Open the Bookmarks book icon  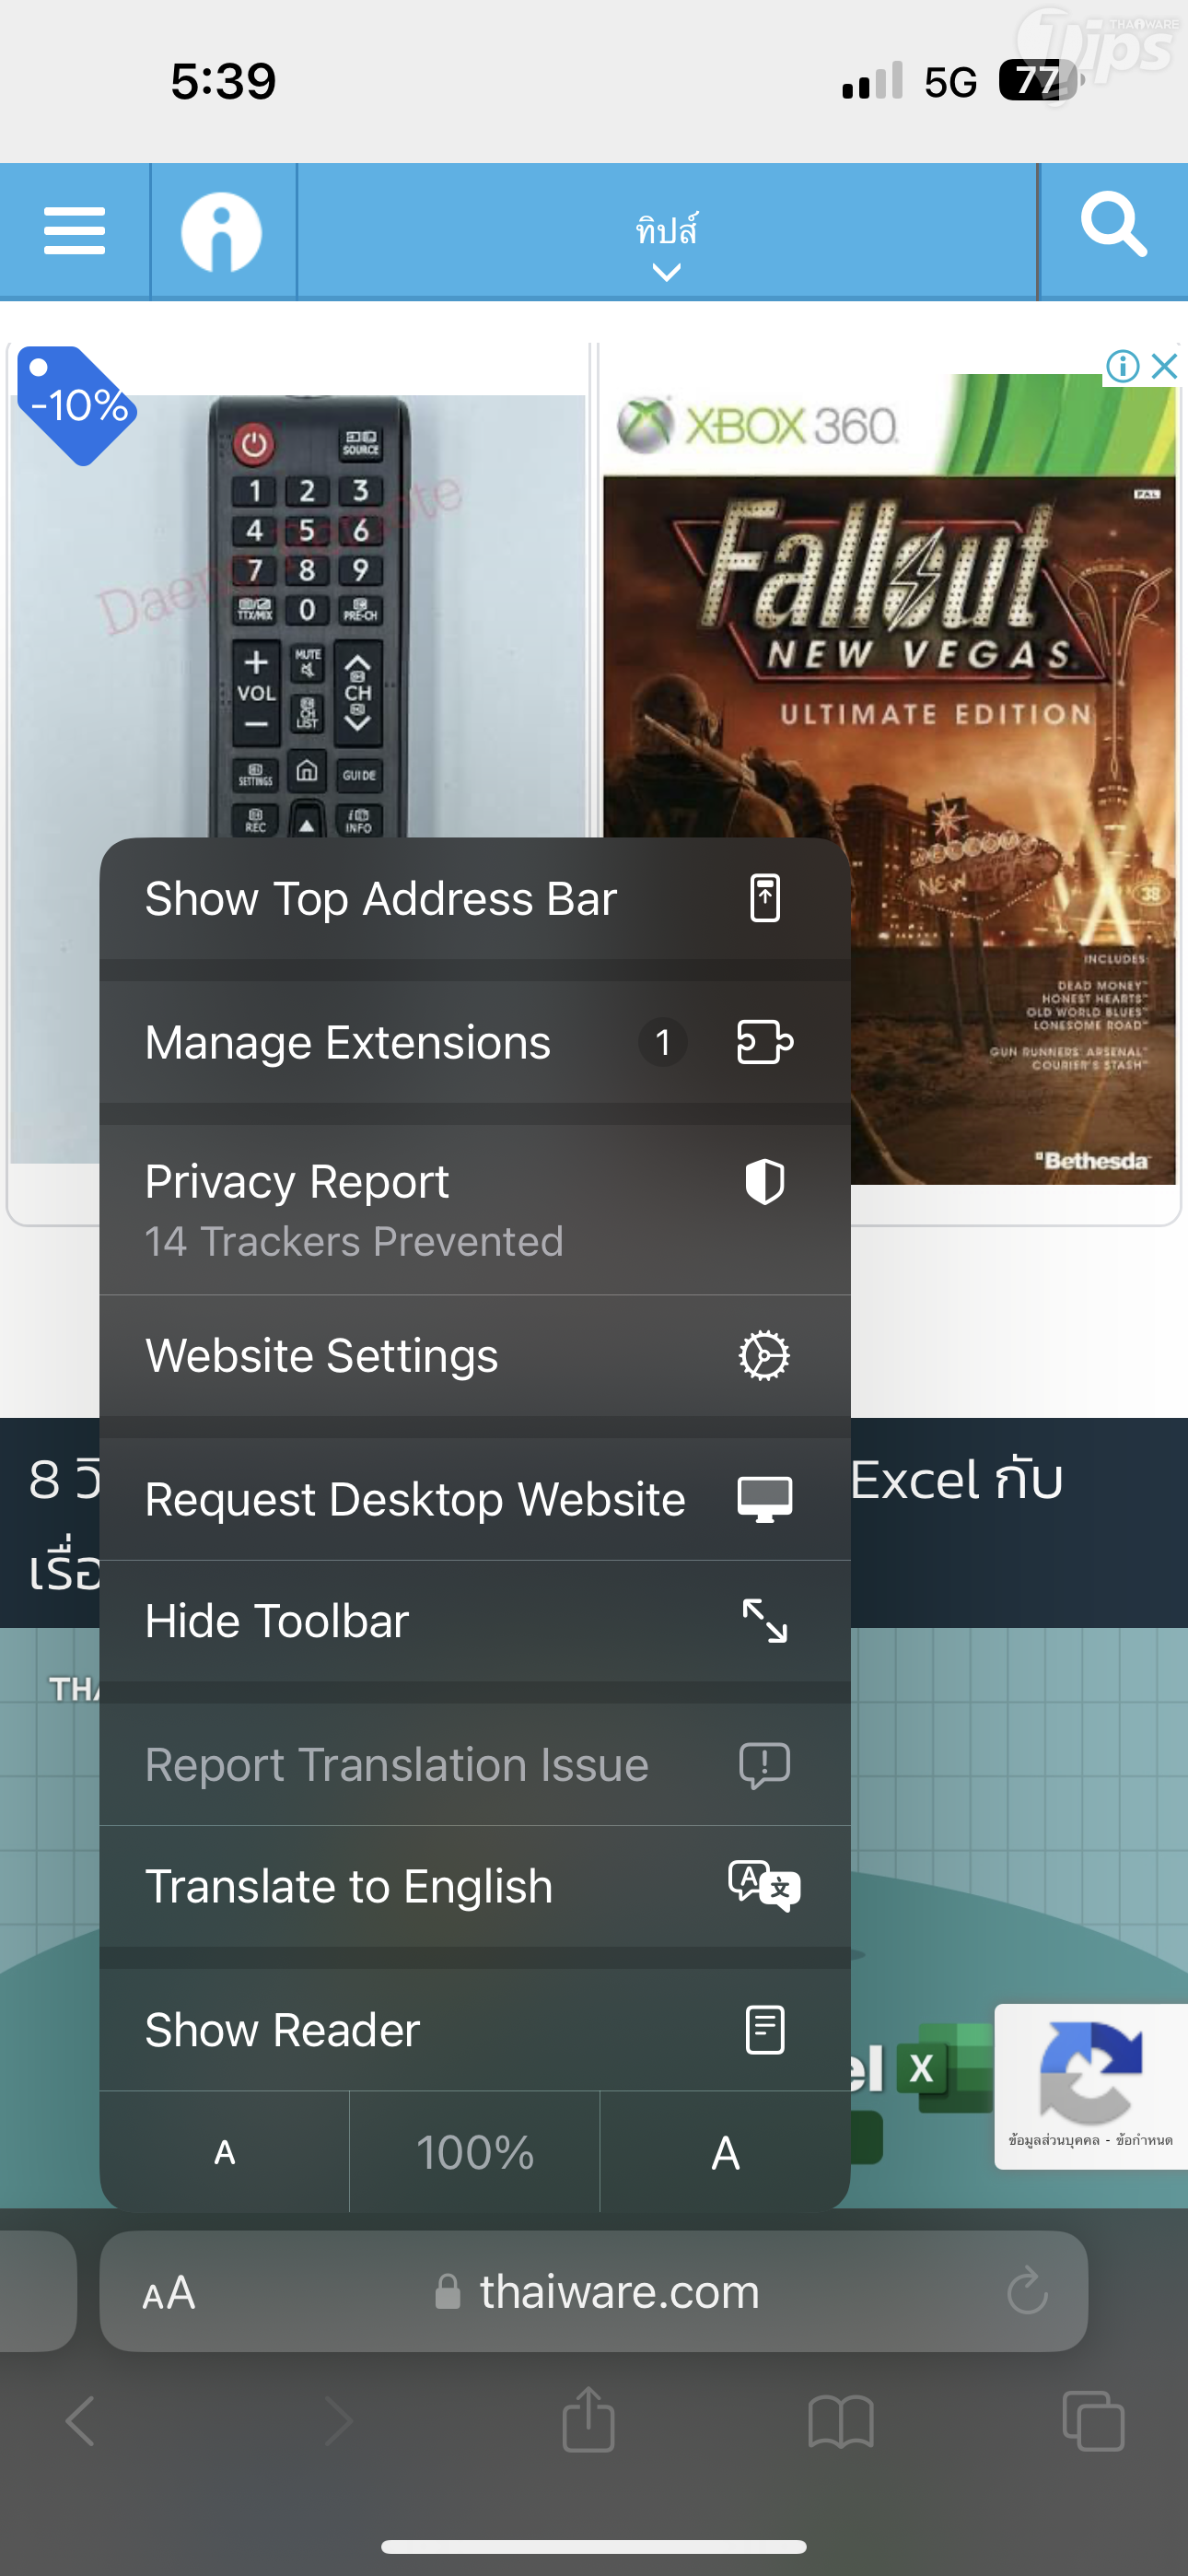841,2421
